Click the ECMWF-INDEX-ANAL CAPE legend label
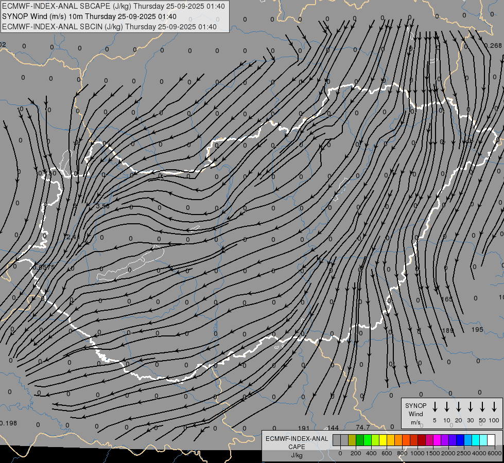Screen dimensions: 504x463 [297, 442]
